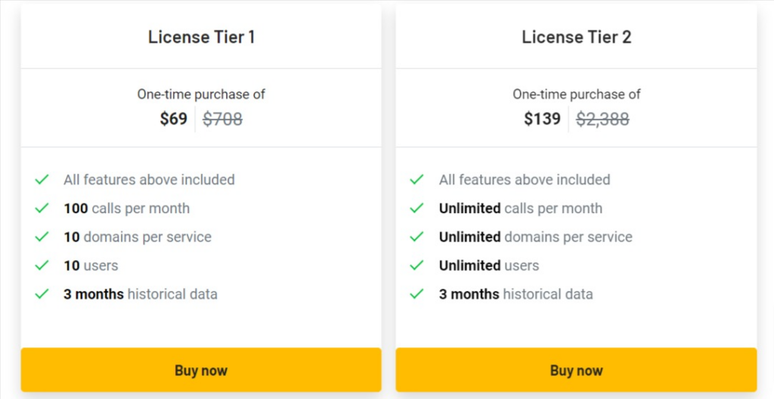Click checkmark beside 100 calls per month
The image size is (774, 399).
(42, 209)
